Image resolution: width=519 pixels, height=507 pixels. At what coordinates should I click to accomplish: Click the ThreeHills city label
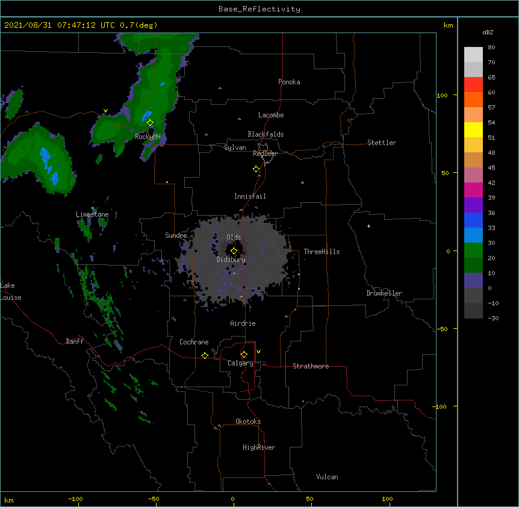(x=322, y=252)
